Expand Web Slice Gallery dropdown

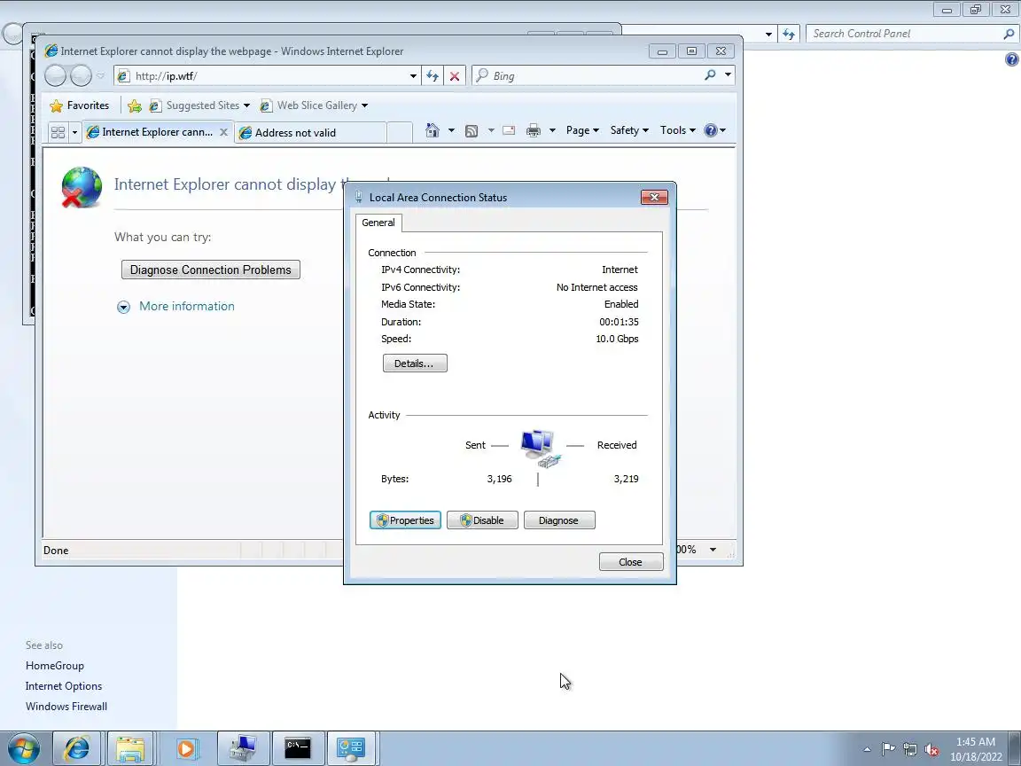point(364,106)
